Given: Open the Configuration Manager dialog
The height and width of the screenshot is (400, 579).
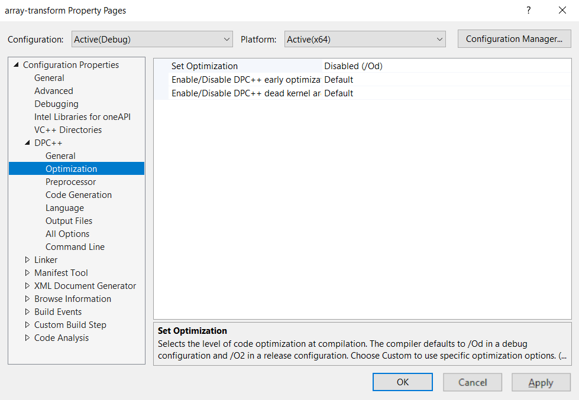Looking at the screenshot, I should point(514,38).
